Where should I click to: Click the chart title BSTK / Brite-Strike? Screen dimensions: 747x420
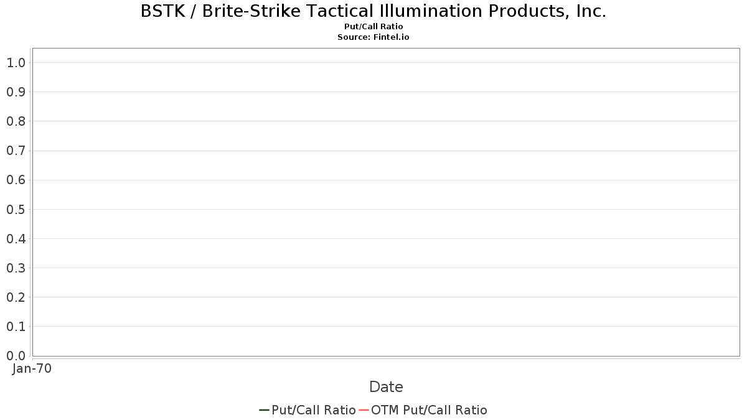point(374,11)
